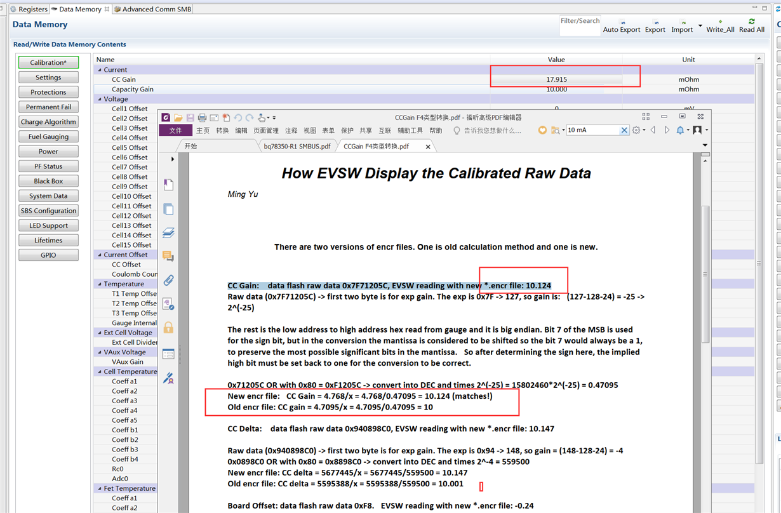781x513 pixels.
Task: Click the Save icon in Foxit toolbar
Action: (190, 117)
